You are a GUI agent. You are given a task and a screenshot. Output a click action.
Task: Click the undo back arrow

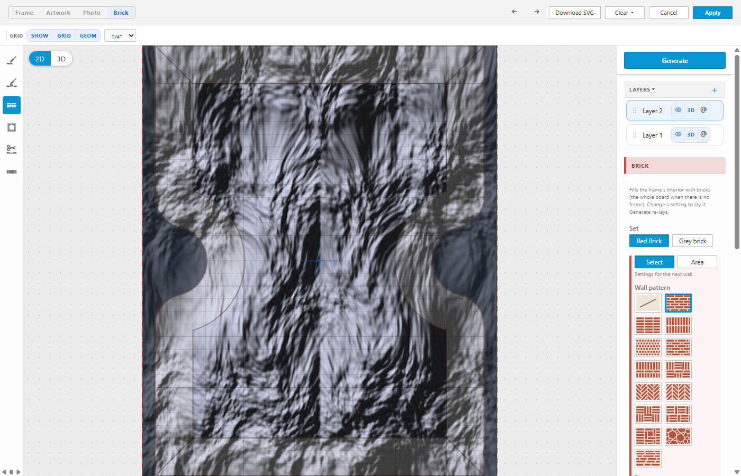pos(514,12)
